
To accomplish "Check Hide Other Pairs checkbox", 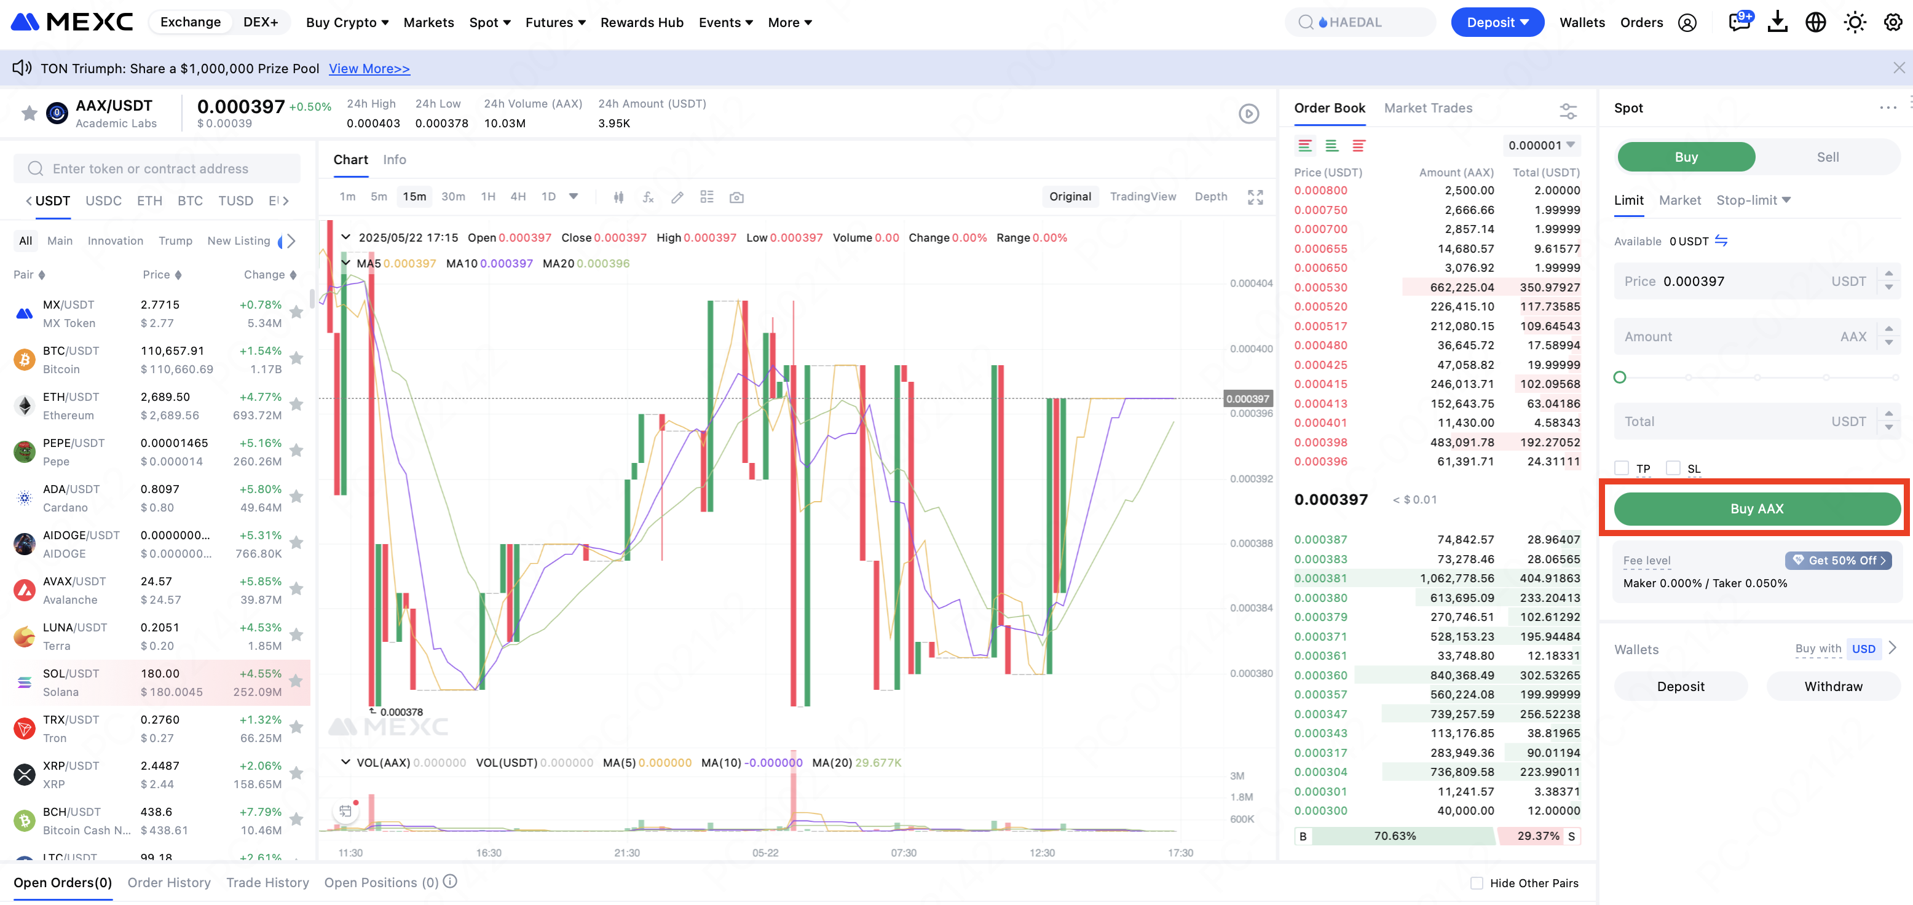I will 1477,883.
